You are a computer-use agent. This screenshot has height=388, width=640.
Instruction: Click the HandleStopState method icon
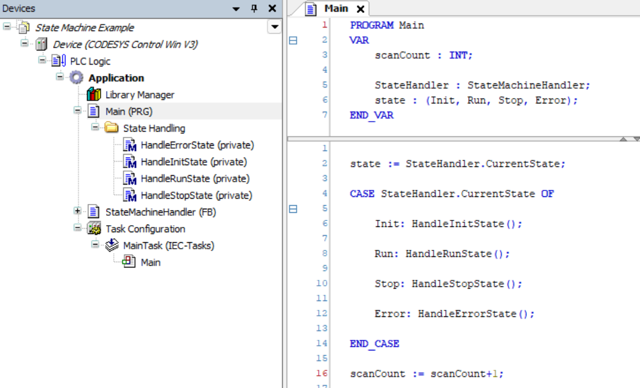pos(130,195)
